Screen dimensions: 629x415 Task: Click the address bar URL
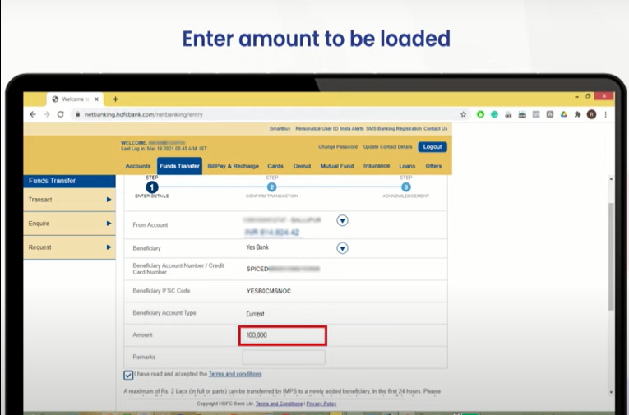pyautogui.click(x=144, y=114)
